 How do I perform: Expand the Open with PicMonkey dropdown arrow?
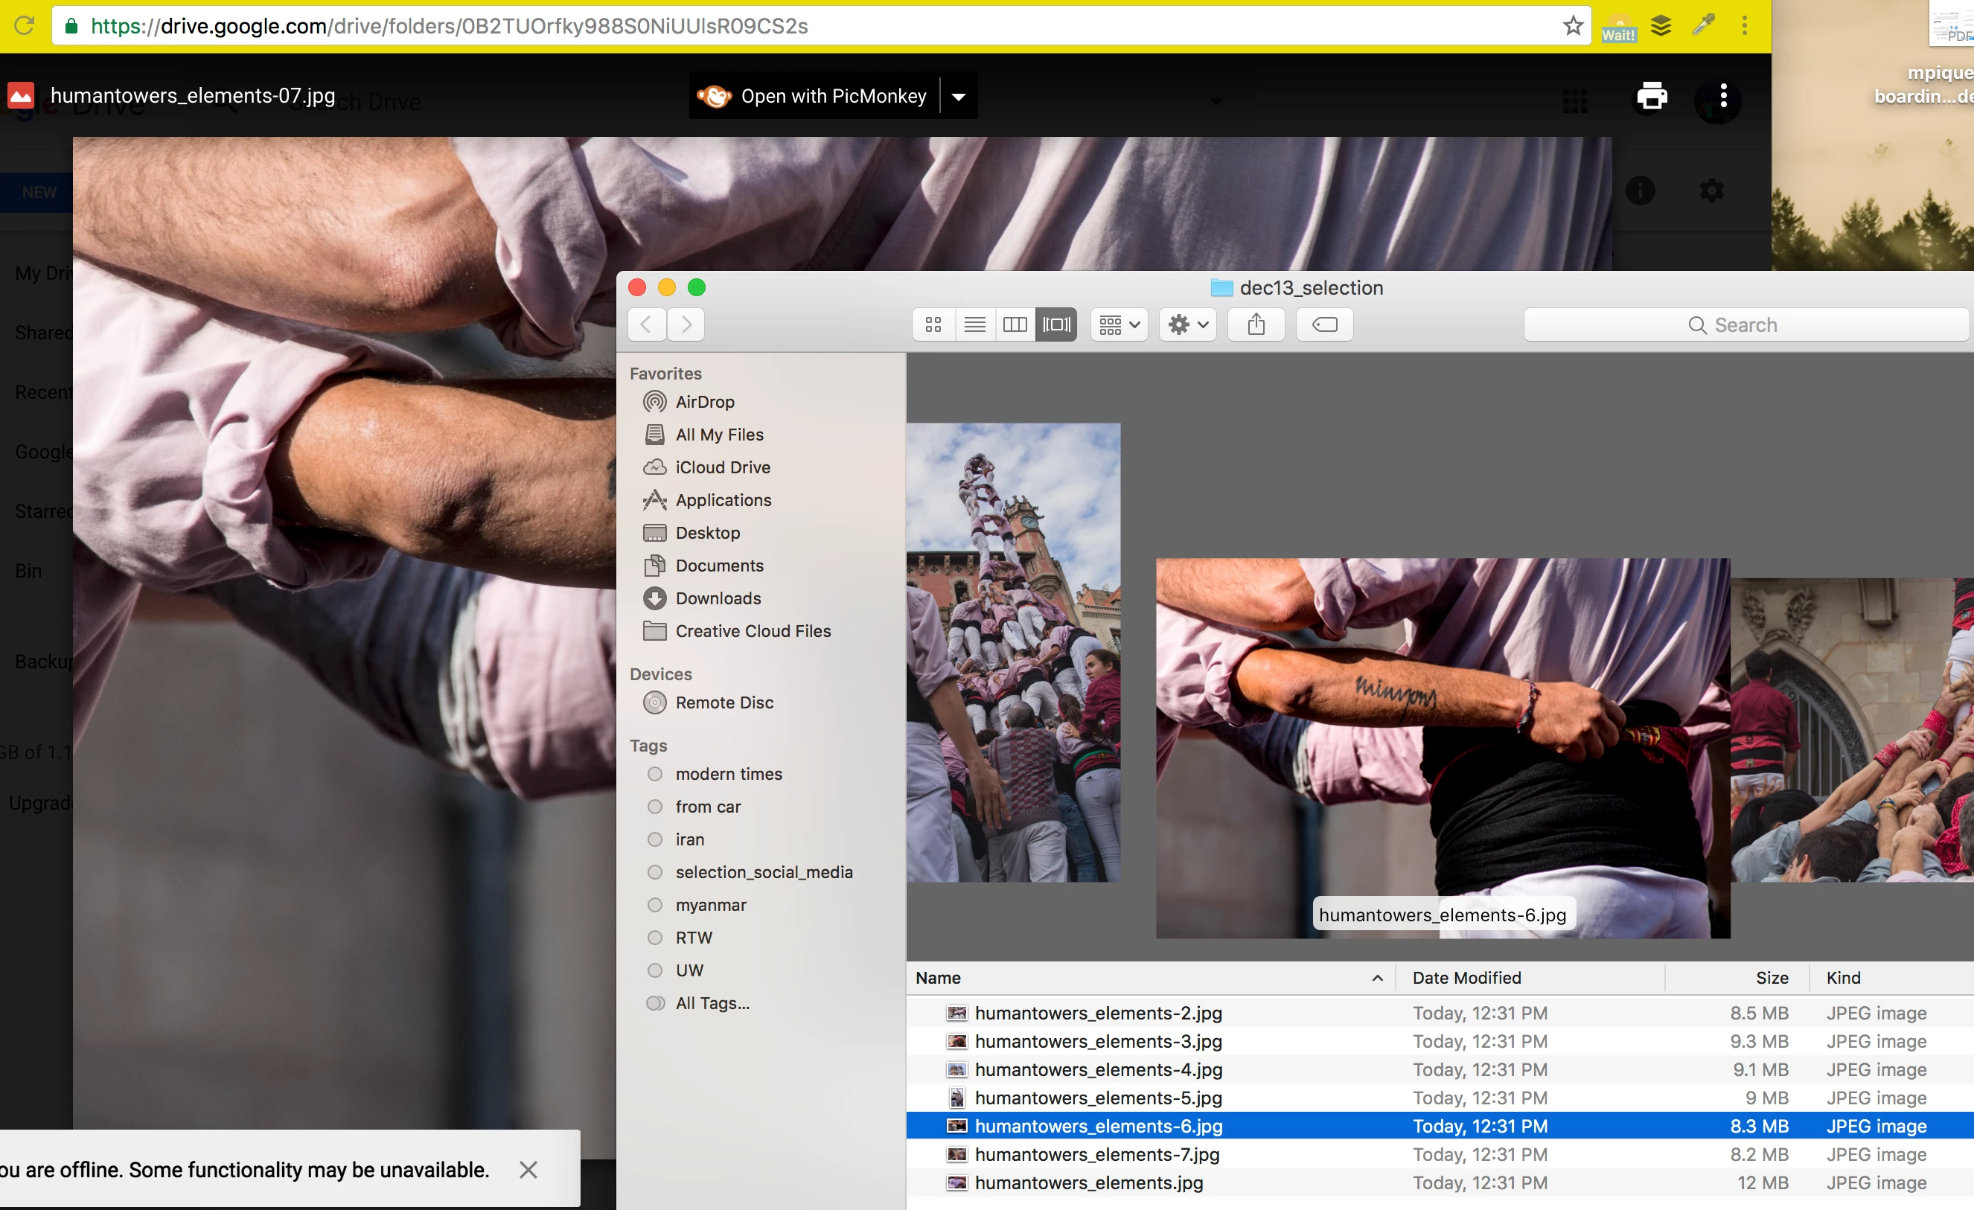coord(958,97)
